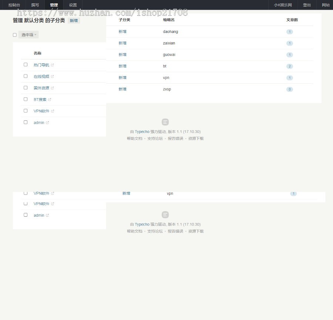Click the 子分类 column header
The image size is (333, 320).
click(x=124, y=20)
